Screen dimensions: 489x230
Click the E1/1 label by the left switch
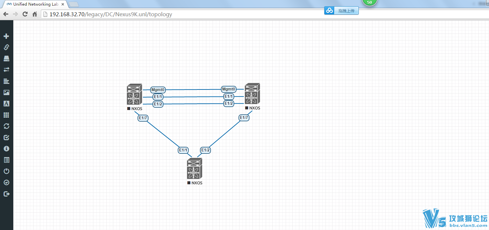pos(158,97)
